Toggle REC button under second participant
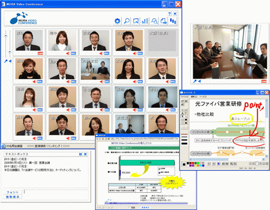 point(73,53)
